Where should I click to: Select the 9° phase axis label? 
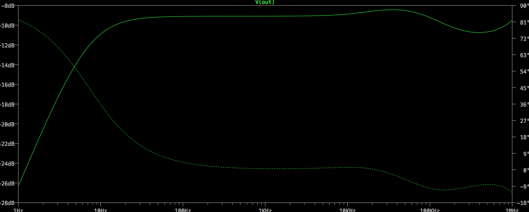[x=525, y=154]
